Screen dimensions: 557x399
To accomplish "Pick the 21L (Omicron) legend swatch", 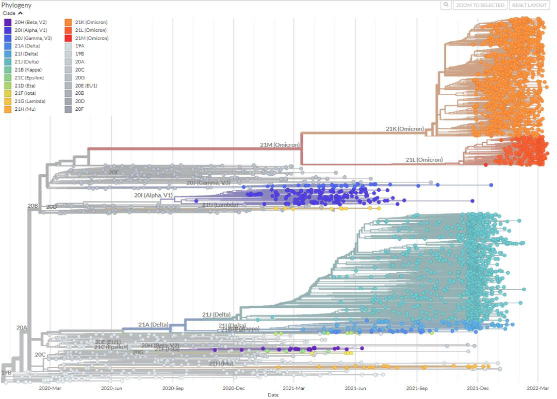I will (x=68, y=30).
